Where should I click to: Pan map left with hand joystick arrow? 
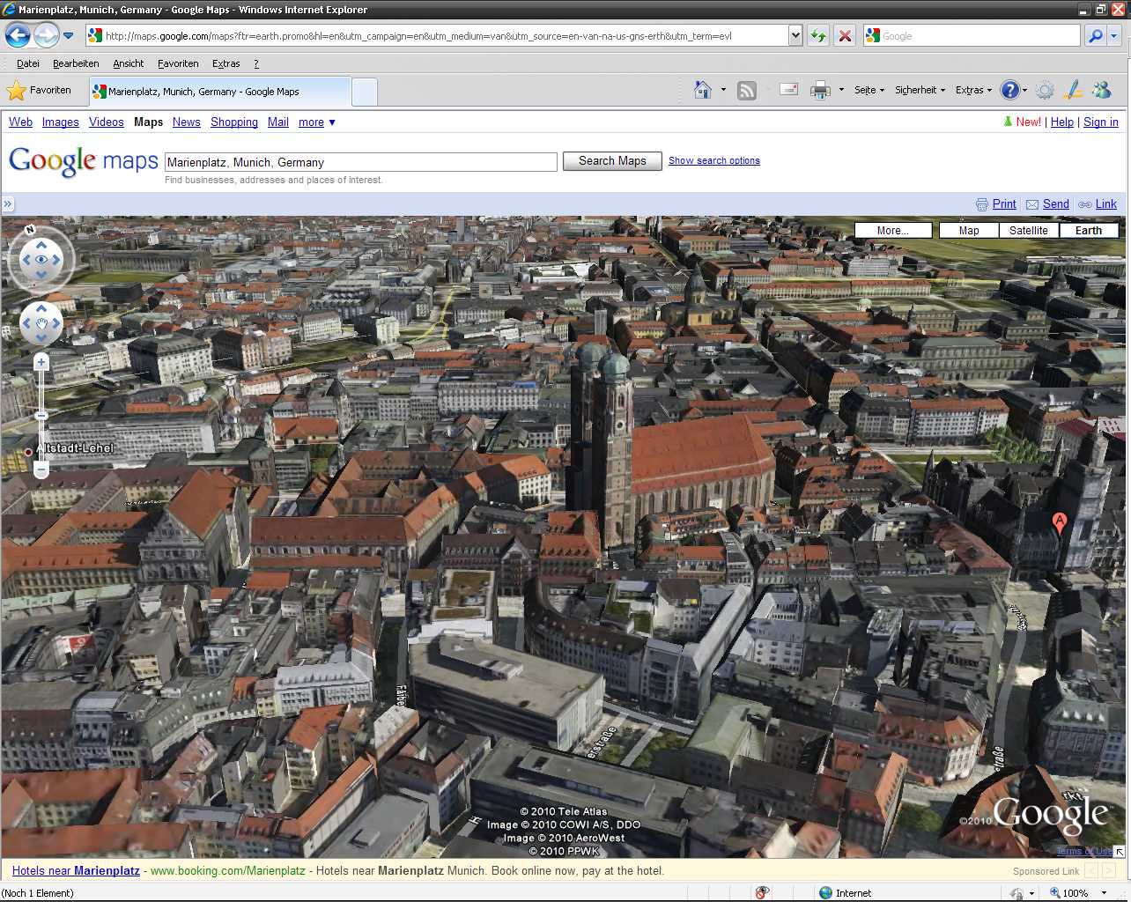[26, 323]
